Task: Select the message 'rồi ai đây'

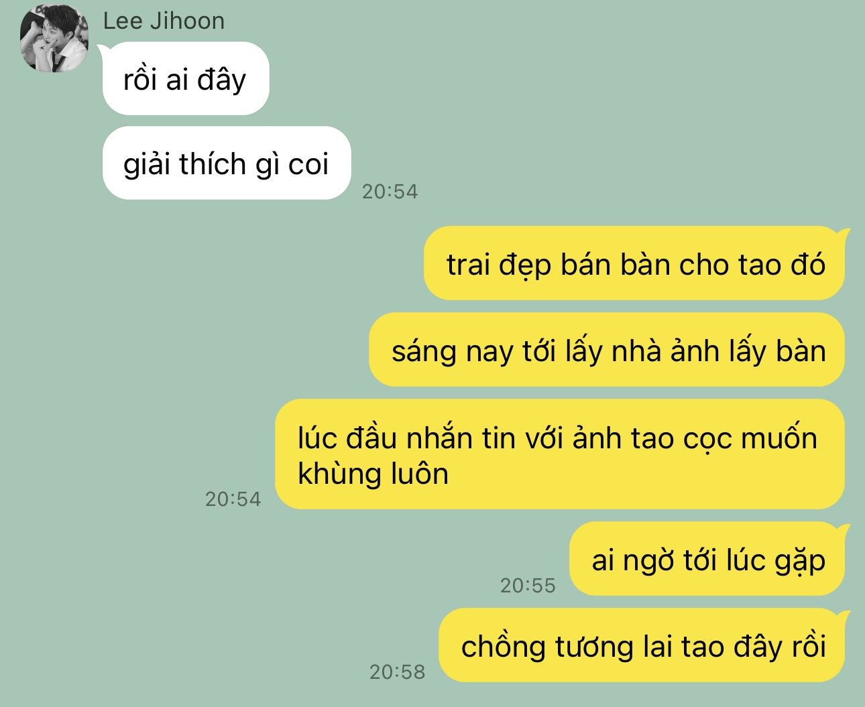Action: (x=186, y=78)
